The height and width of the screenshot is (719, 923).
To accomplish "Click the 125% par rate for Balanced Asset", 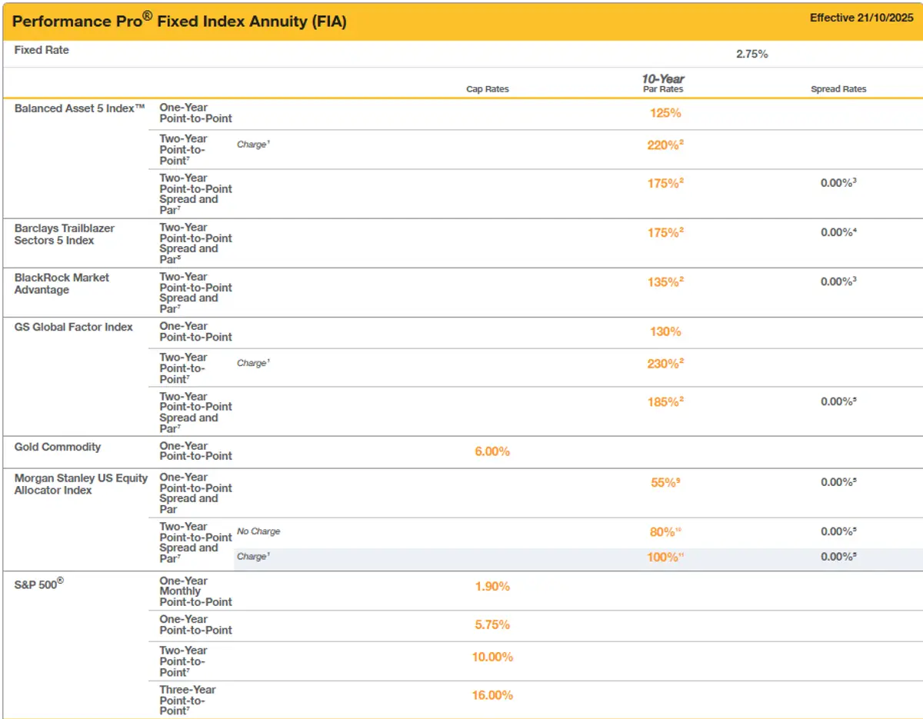I will click(x=664, y=112).
